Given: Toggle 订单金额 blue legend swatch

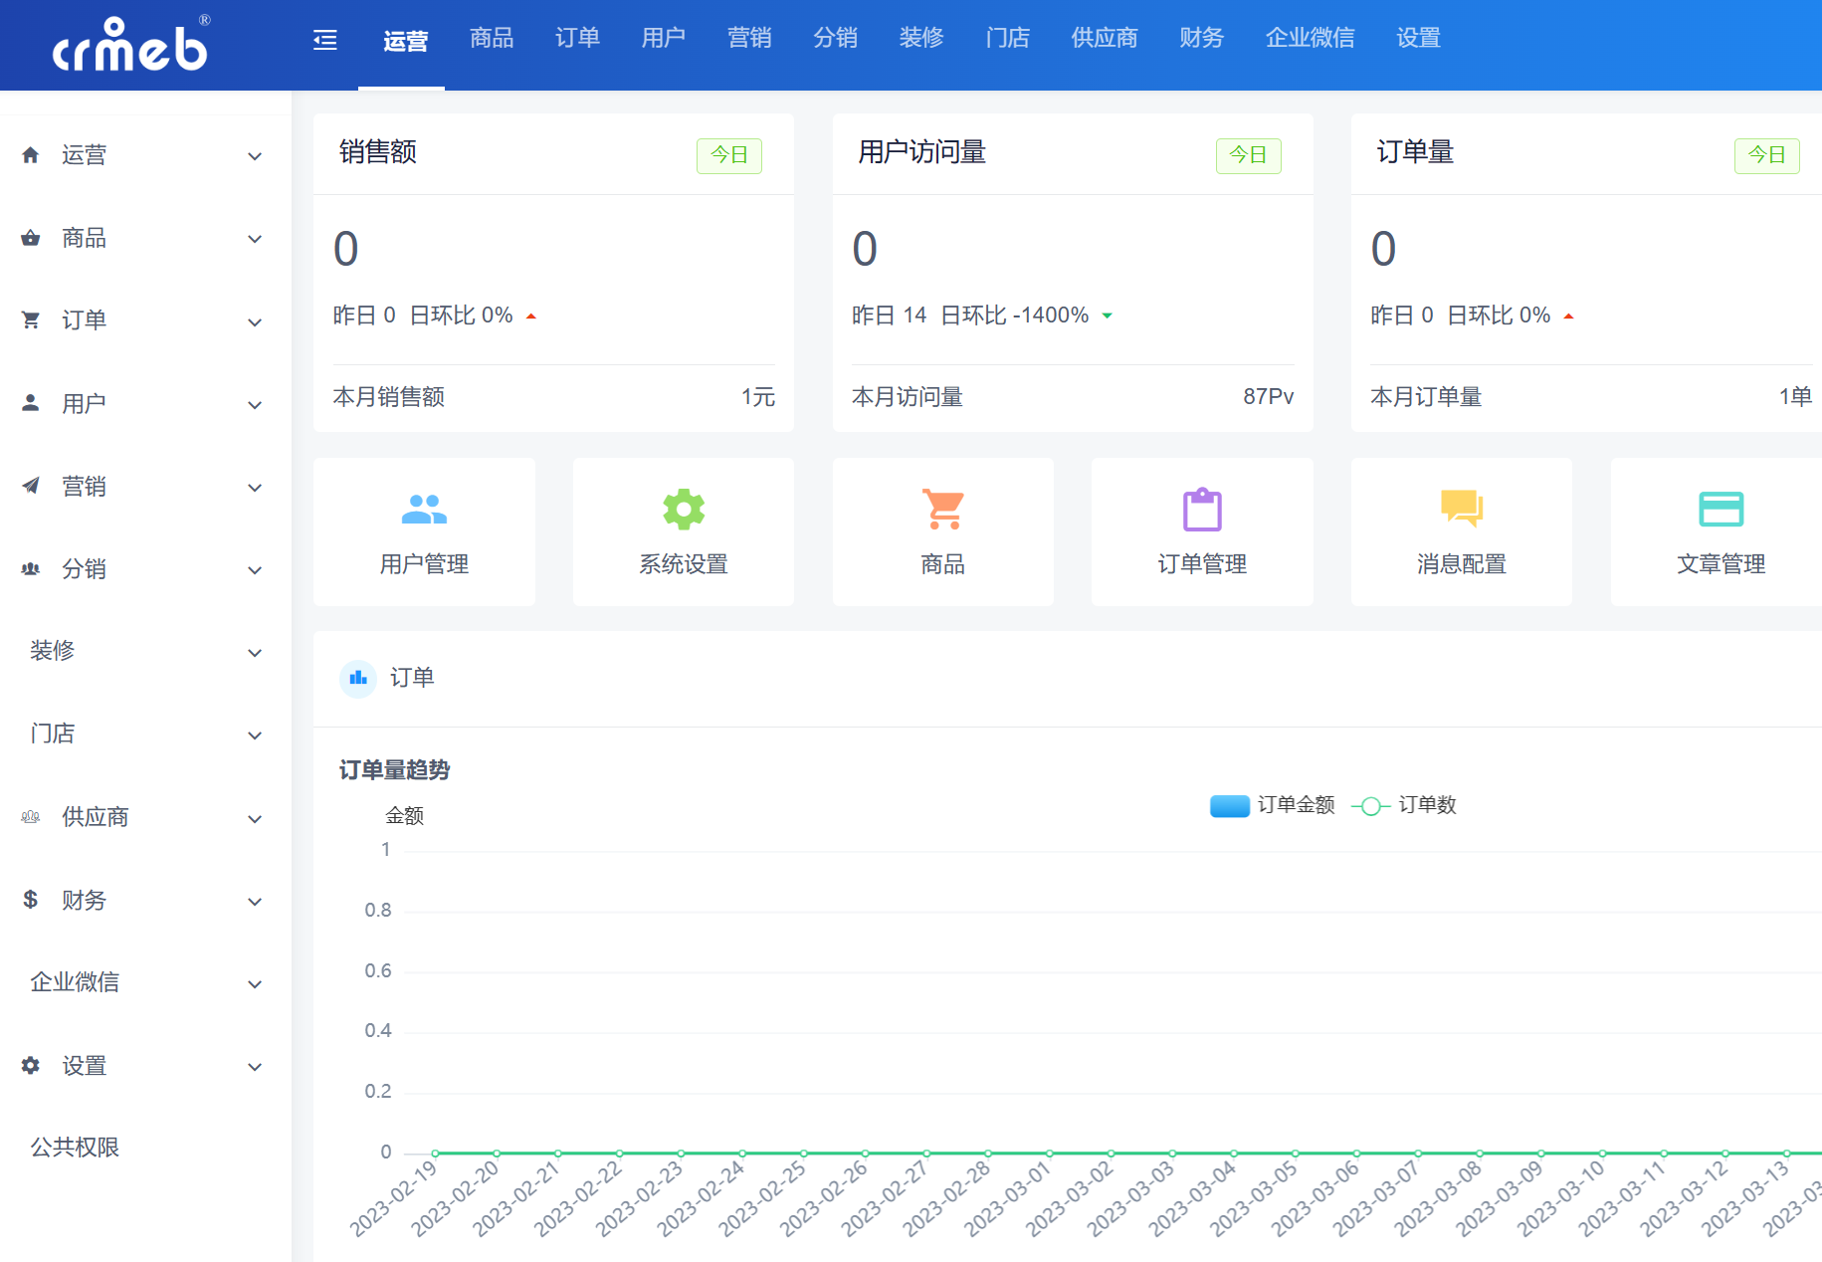Looking at the screenshot, I should 1230,806.
